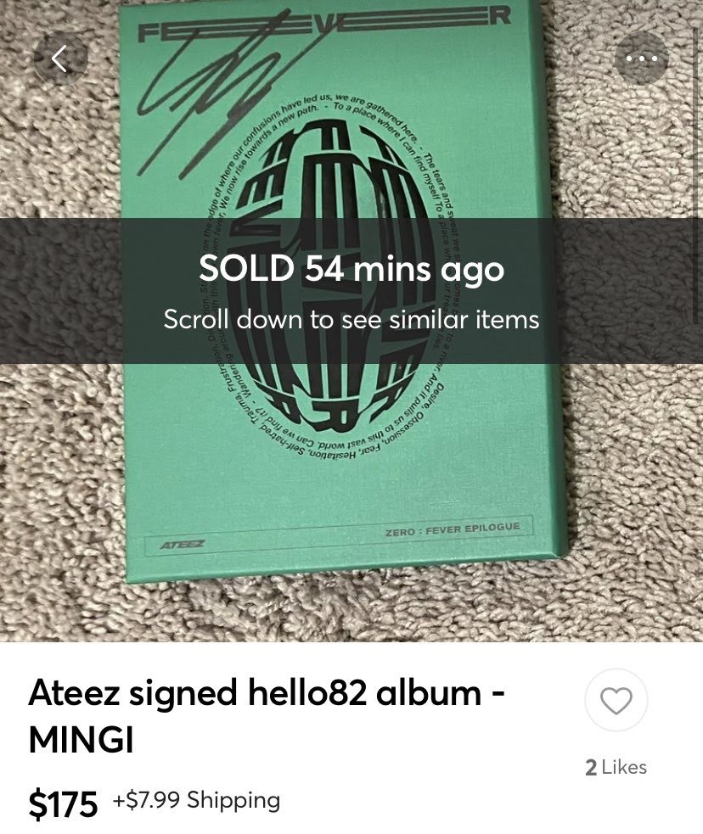This screenshot has height=834, width=703.
Task: Like the listing with the heart icon
Action: pos(616,700)
